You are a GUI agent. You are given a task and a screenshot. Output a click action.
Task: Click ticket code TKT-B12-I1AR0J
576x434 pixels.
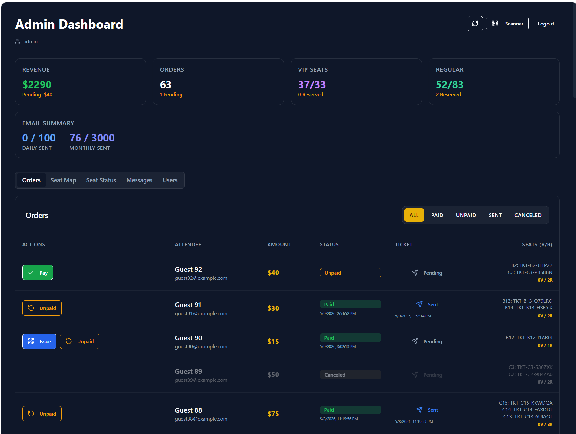[535, 337]
